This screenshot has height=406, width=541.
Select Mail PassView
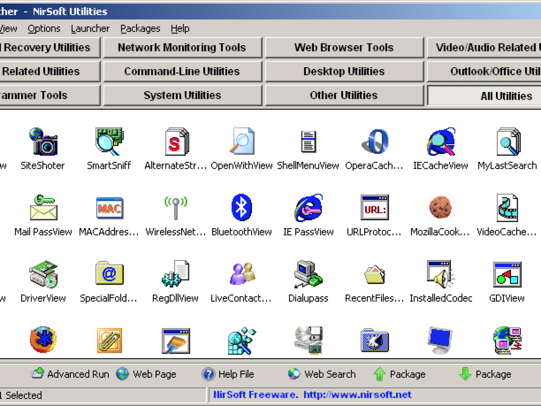click(43, 208)
